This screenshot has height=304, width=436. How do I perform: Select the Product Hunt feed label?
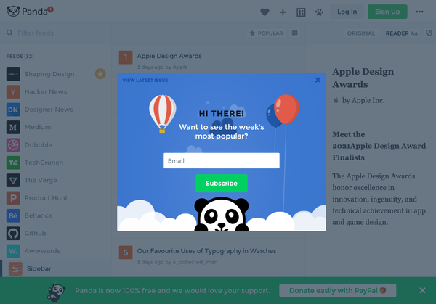pos(46,198)
